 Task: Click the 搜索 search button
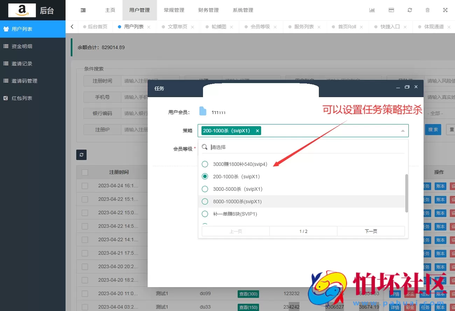pos(433,129)
